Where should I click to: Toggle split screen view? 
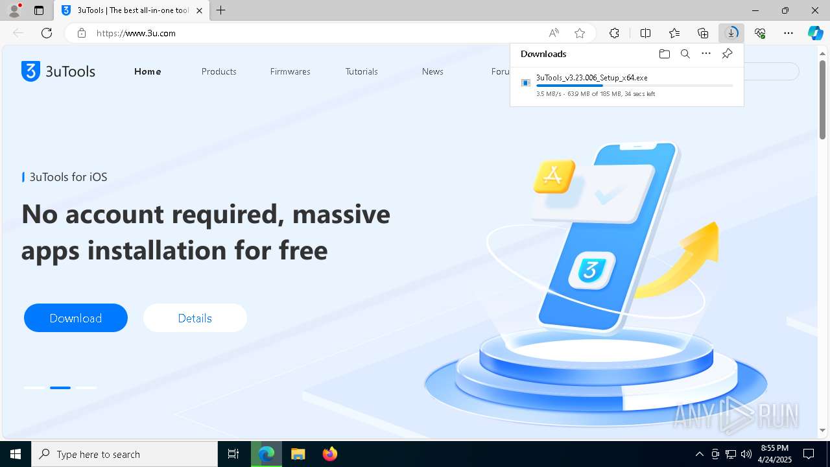click(645, 33)
